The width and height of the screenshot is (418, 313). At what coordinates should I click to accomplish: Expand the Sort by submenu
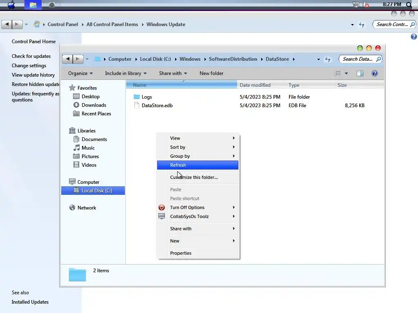tap(198, 147)
